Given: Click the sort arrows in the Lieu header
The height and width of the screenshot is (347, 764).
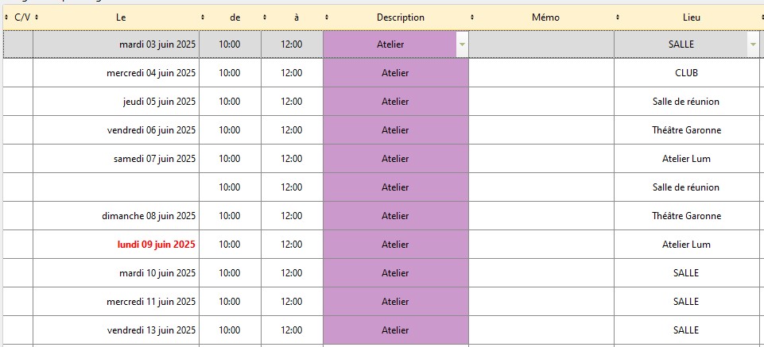Looking at the screenshot, I should click(759, 17).
